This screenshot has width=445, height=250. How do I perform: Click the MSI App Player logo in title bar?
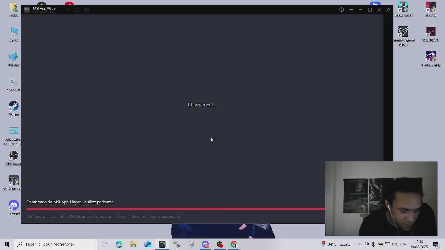[27, 10]
